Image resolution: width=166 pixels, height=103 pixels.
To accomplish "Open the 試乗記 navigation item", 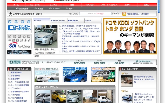I will [x=147, y=5].
